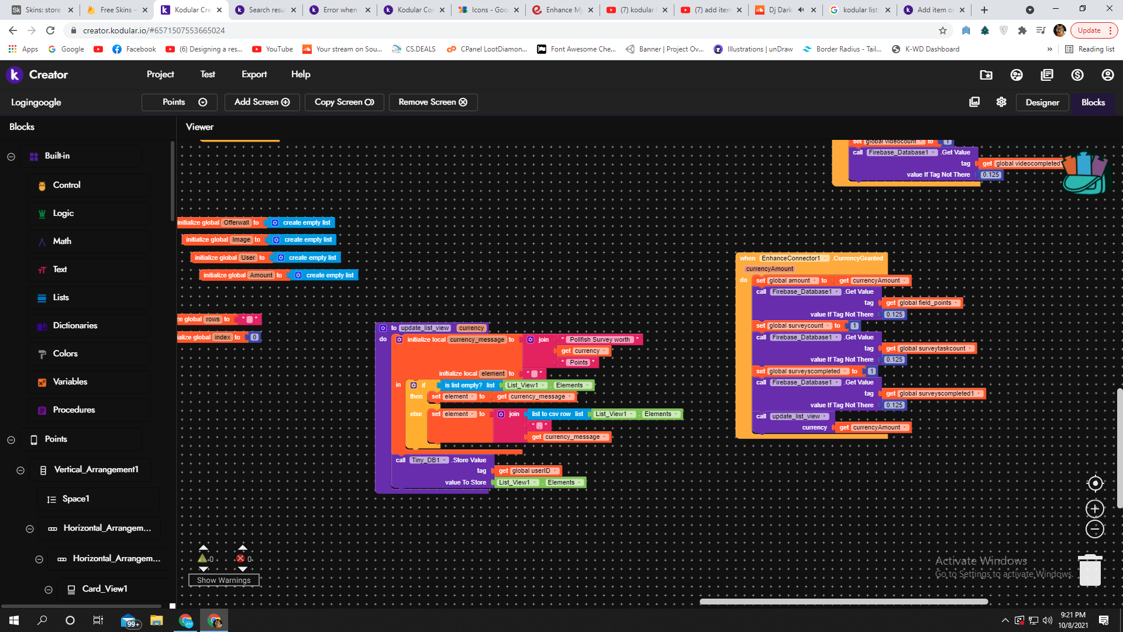
Task: Collapse the Vertical_Arrangement1 tree node
Action: pyautogui.click(x=20, y=470)
